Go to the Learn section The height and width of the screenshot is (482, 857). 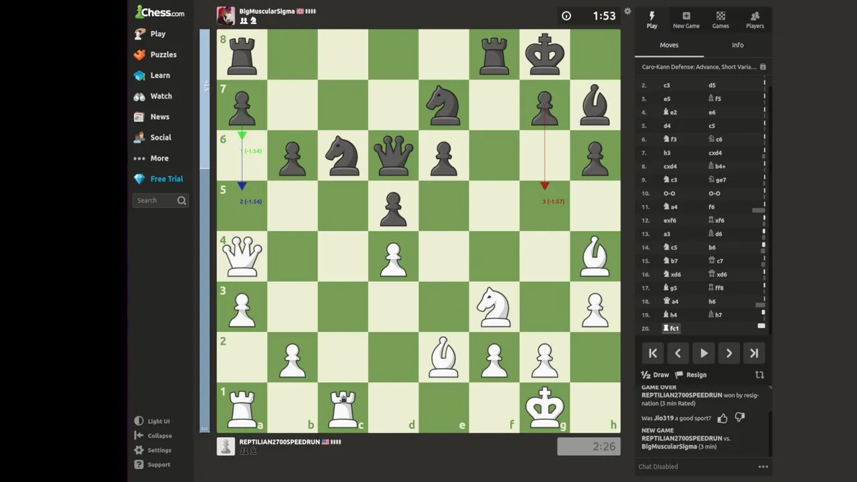point(152,75)
